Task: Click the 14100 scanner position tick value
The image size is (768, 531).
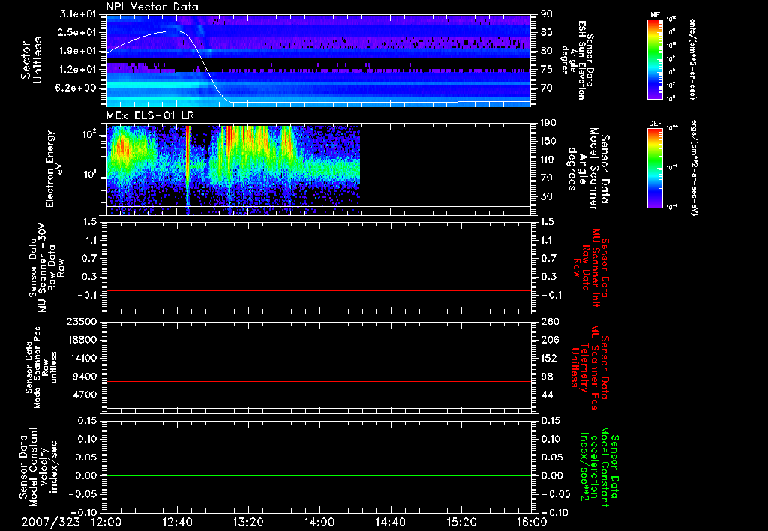Action: 82,358
